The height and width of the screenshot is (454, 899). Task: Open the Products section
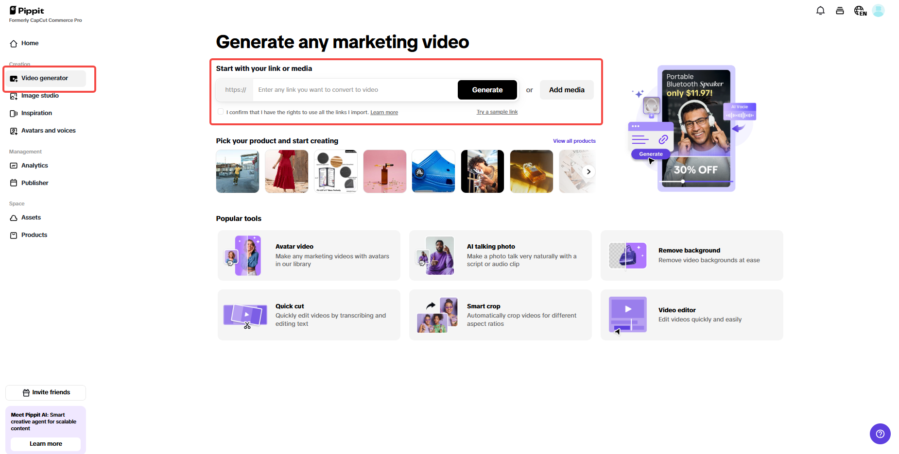34,235
